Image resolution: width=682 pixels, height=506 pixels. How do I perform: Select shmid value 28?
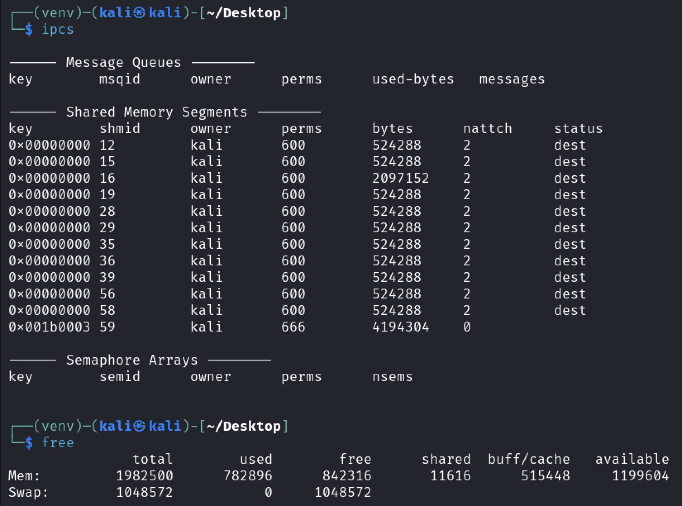[x=107, y=211]
